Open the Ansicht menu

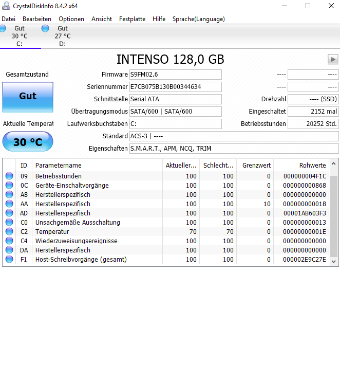[102, 19]
